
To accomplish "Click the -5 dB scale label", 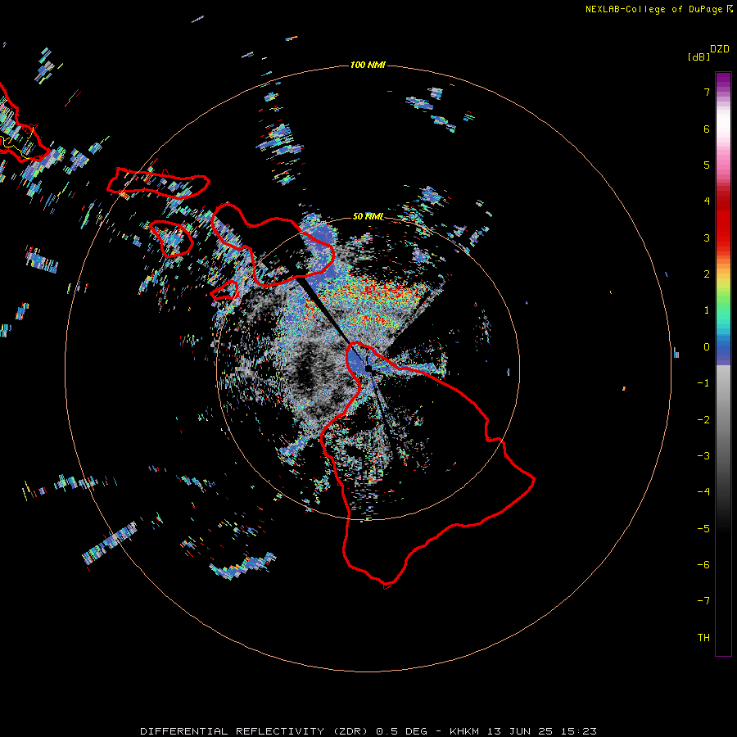I will pyautogui.click(x=703, y=529).
